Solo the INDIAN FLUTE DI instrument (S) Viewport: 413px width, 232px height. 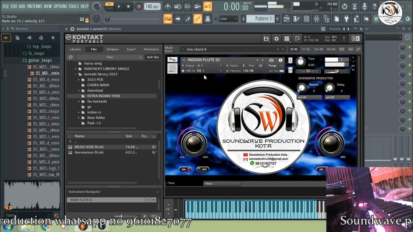point(290,60)
